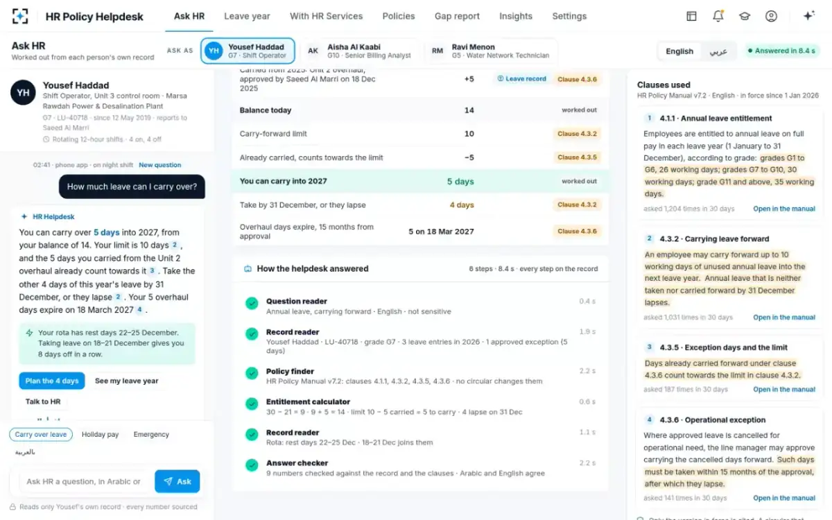The image size is (832, 520).
Task: Ask as Yousef Haddad
Action: (248, 51)
